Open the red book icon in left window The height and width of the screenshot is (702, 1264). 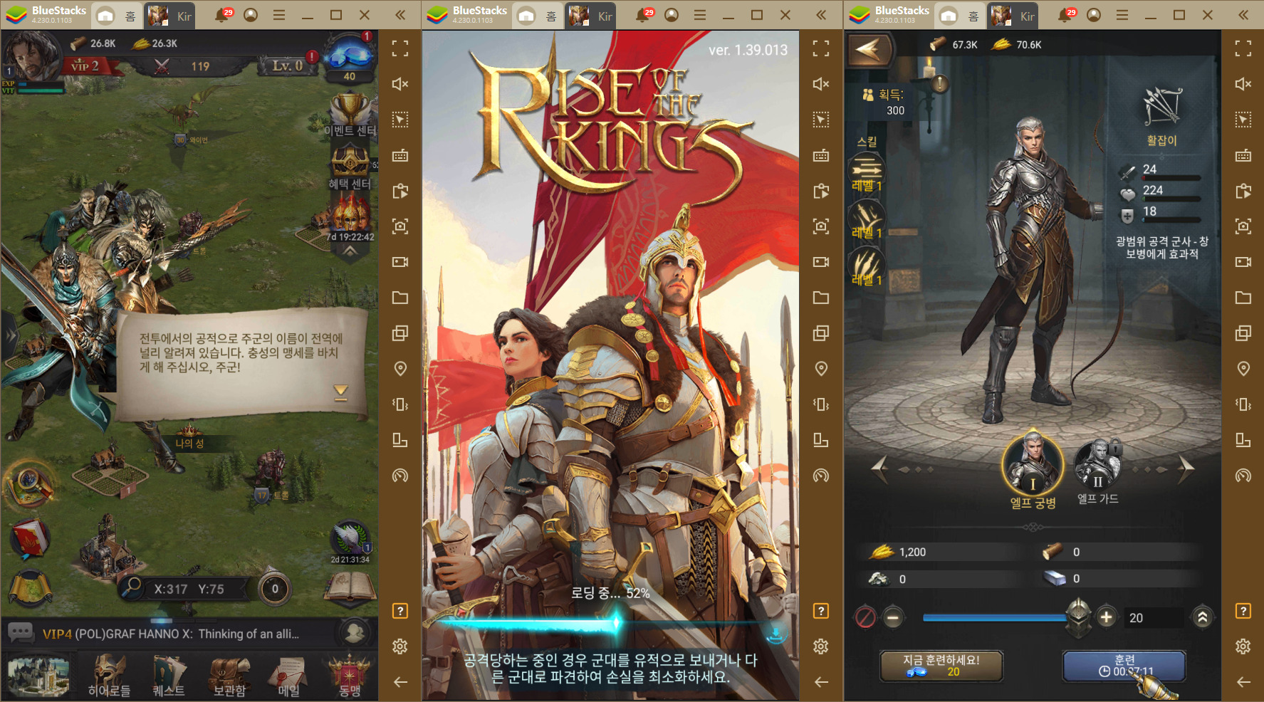tap(30, 538)
